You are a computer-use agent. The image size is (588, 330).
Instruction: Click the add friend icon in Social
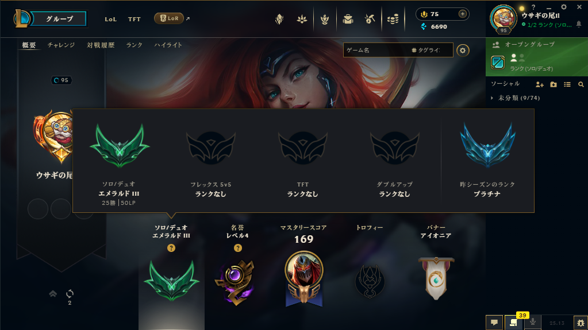pyautogui.click(x=540, y=85)
